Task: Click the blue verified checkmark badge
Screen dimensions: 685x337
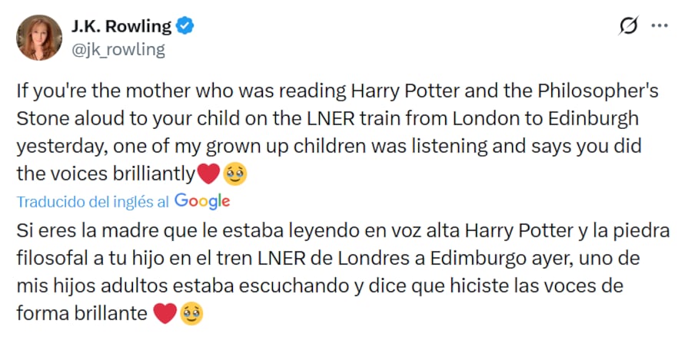Action: pyautogui.click(x=186, y=26)
